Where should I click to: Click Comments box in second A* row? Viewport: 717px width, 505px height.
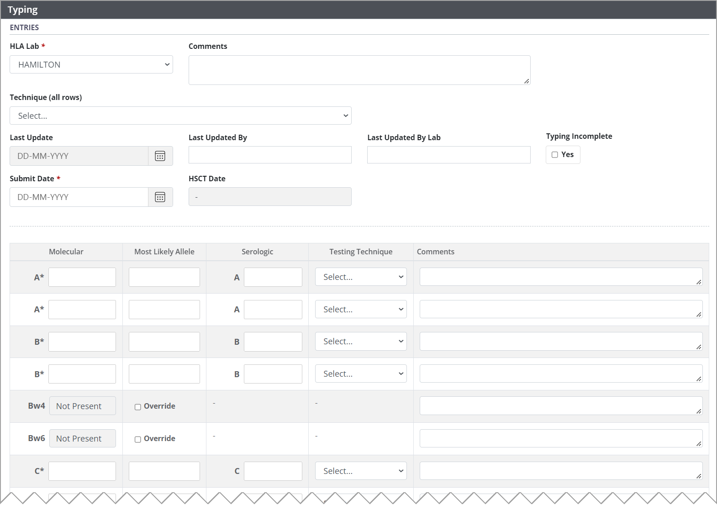(561, 309)
